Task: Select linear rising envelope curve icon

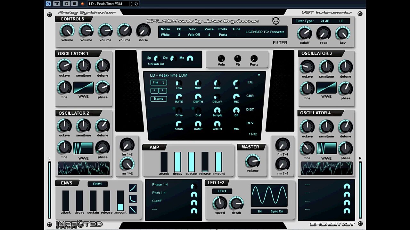Action: [x=133, y=188]
